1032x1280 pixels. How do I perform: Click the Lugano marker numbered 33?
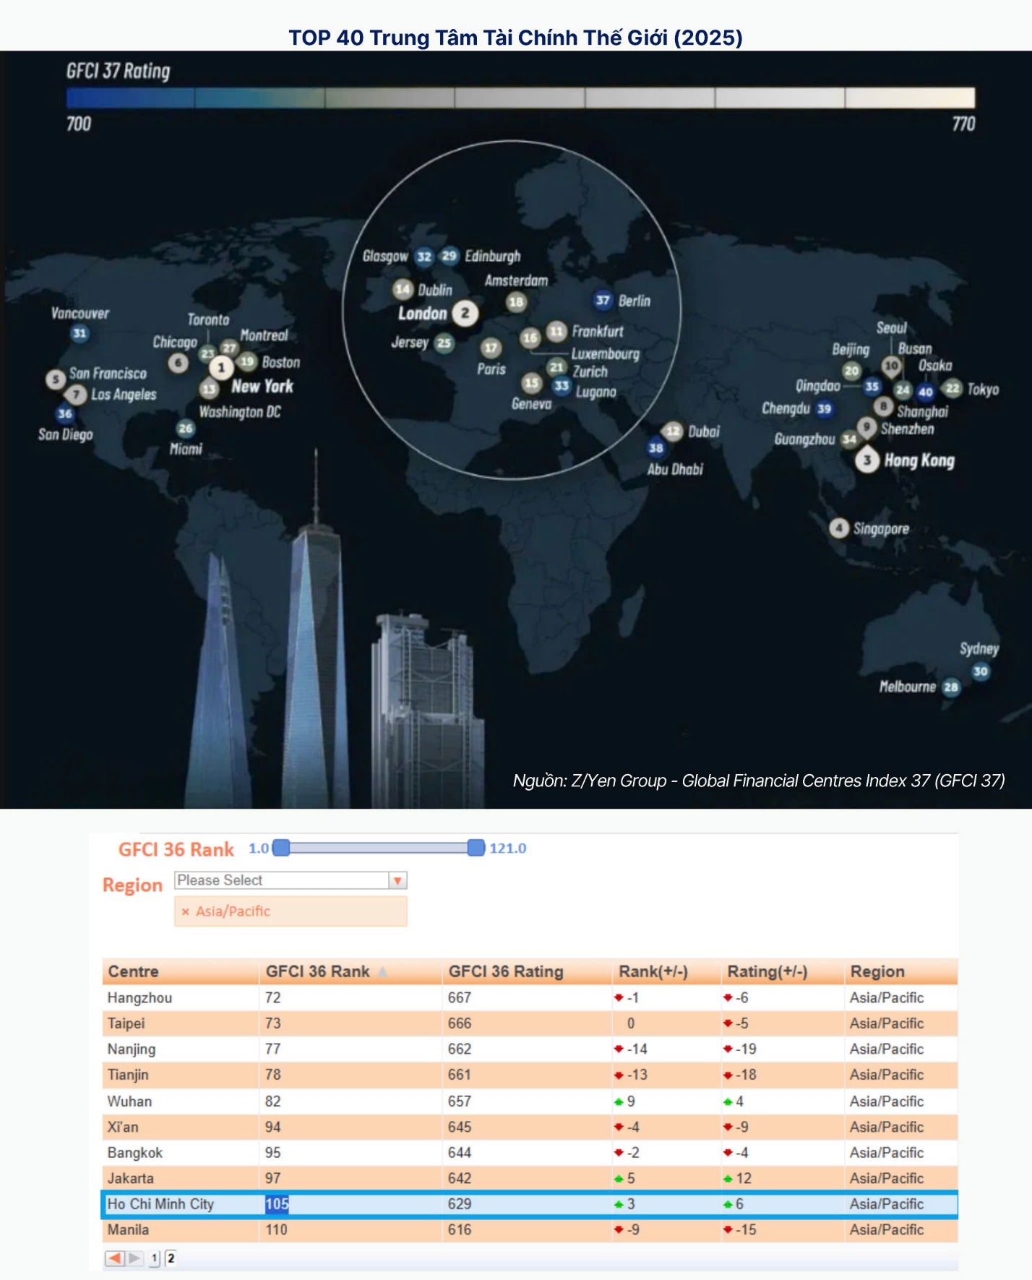pos(562,385)
